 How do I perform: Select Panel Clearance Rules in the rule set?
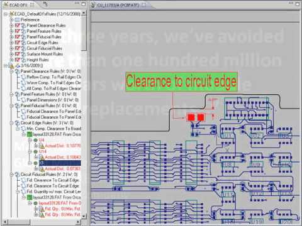46,25
